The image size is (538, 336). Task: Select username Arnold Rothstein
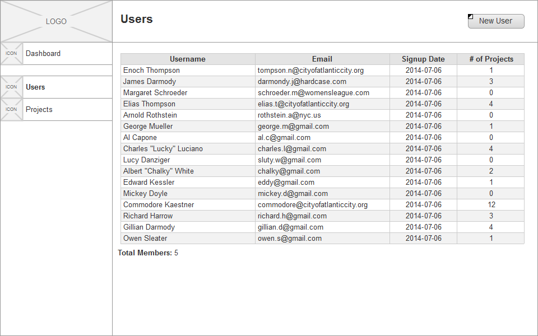coord(150,115)
